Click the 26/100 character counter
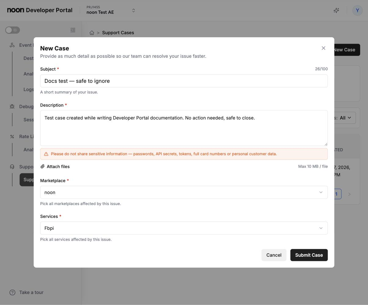This screenshot has height=305, width=368. click(x=321, y=69)
